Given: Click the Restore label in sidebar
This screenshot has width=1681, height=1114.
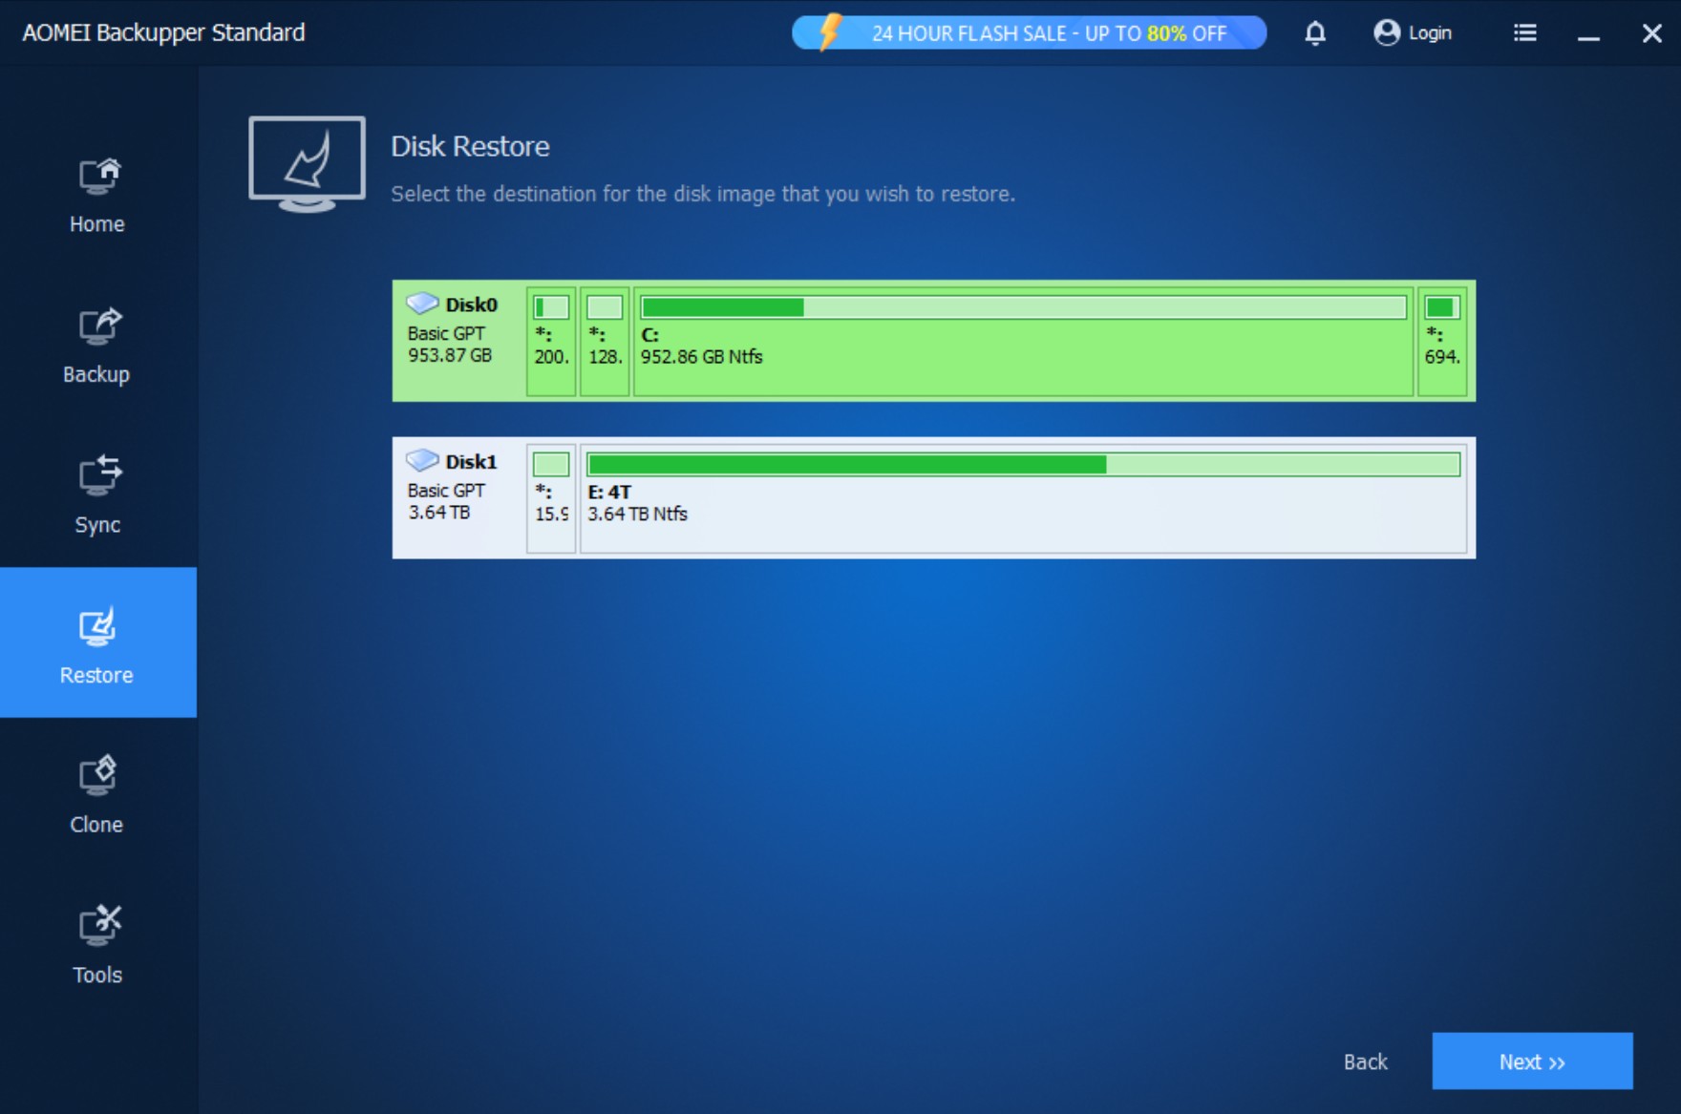Looking at the screenshot, I should tap(96, 675).
